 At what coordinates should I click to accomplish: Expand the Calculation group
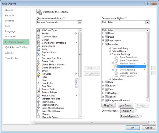click(110, 79)
